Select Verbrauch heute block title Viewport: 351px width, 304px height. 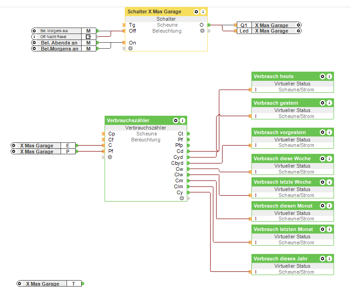click(273, 76)
